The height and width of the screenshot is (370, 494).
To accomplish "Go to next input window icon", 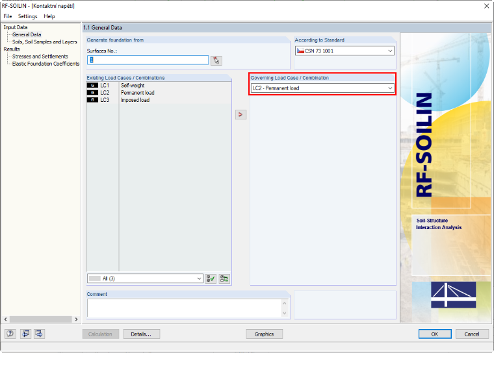I will [39, 334].
